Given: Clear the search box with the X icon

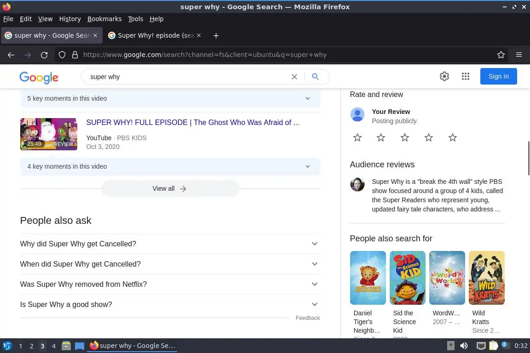Looking at the screenshot, I should pyautogui.click(x=294, y=77).
